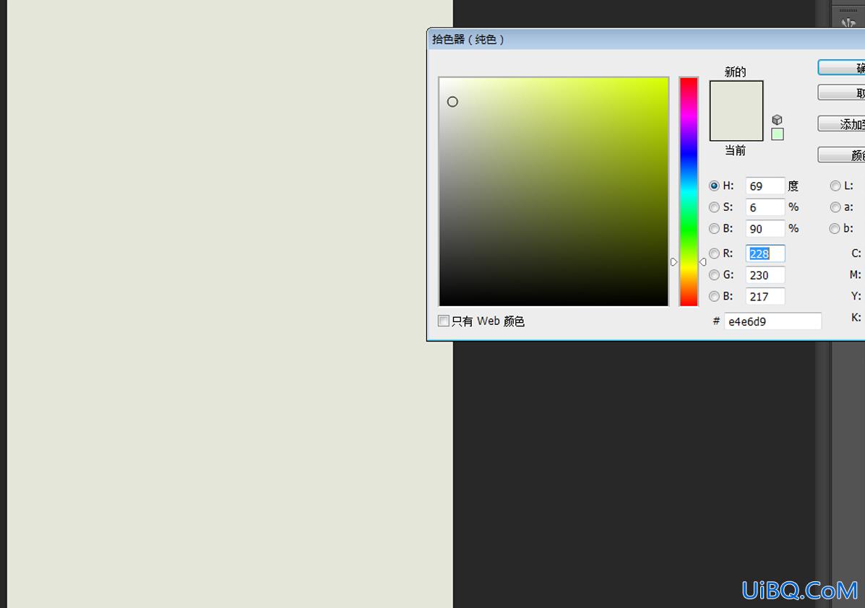865x608 pixels.
Task: Click the left hue slider arrow marker
Action: pos(674,262)
